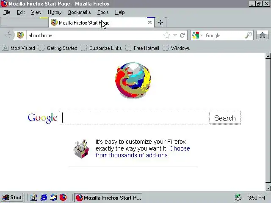Screen dimensions: 271x203
Task: Open the Most Visited bookmarks folder
Action: tap(18, 48)
